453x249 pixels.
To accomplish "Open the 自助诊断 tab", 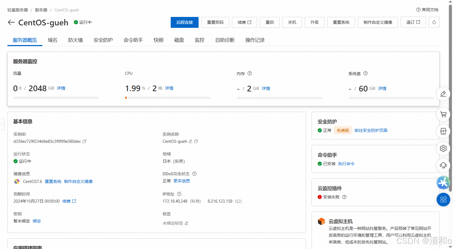I will [225, 40].
